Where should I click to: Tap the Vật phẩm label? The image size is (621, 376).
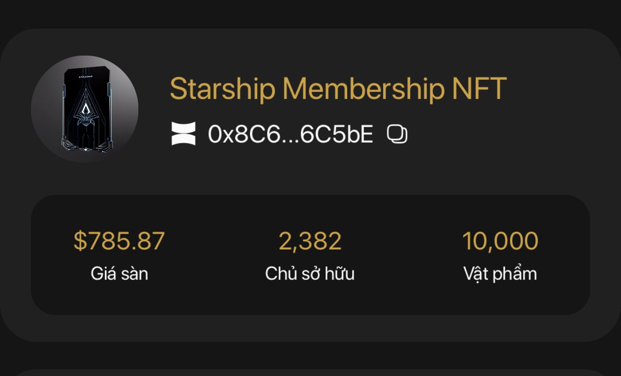[x=500, y=274]
